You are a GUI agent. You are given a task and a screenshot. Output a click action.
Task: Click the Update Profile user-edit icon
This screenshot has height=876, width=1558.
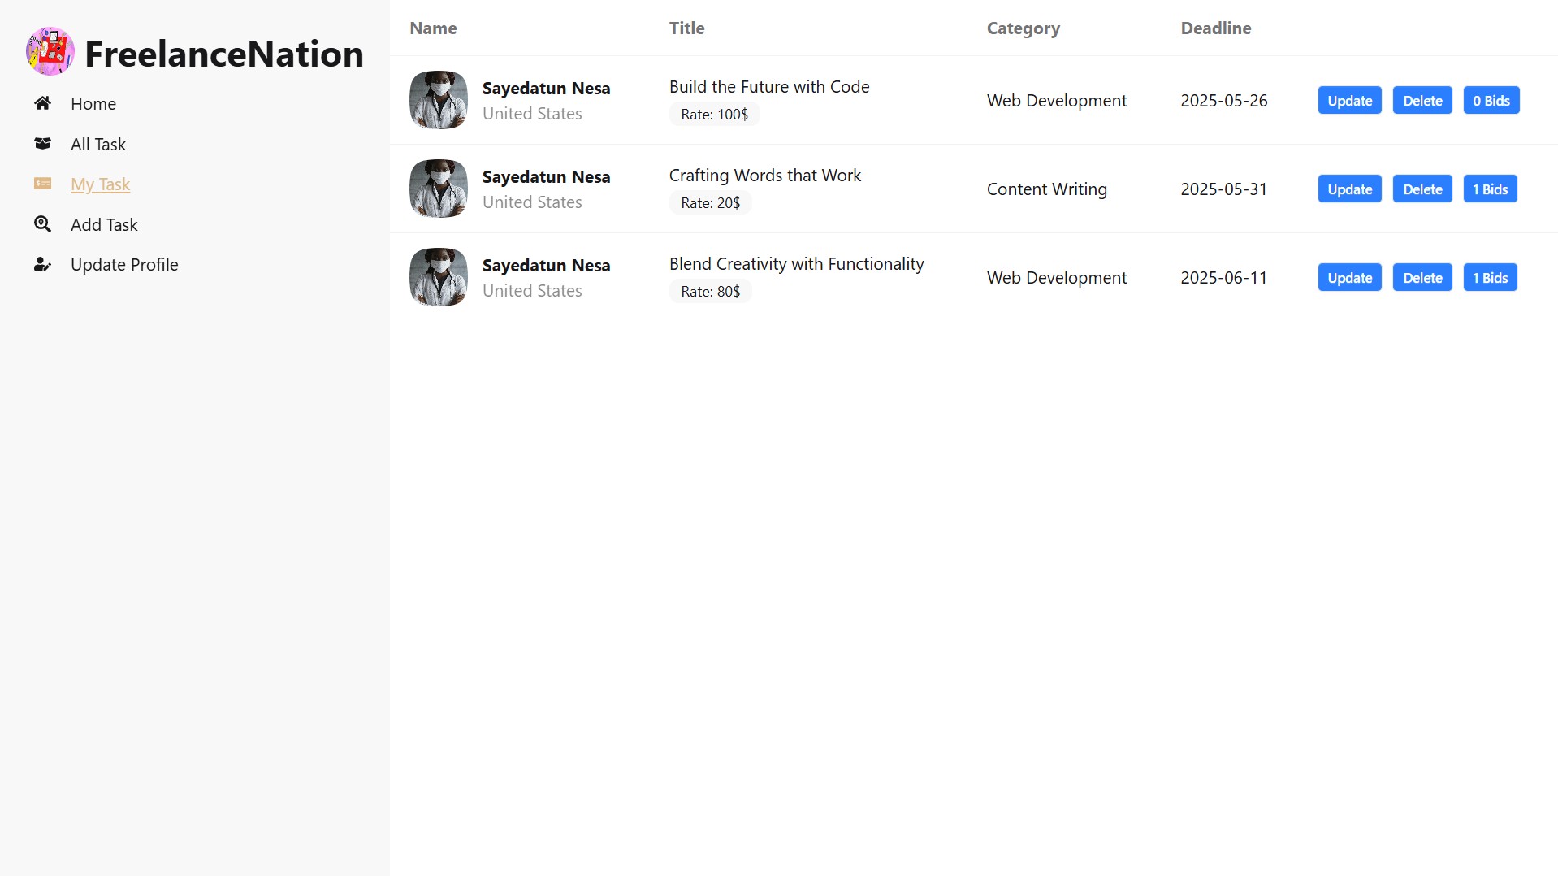point(43,264)
